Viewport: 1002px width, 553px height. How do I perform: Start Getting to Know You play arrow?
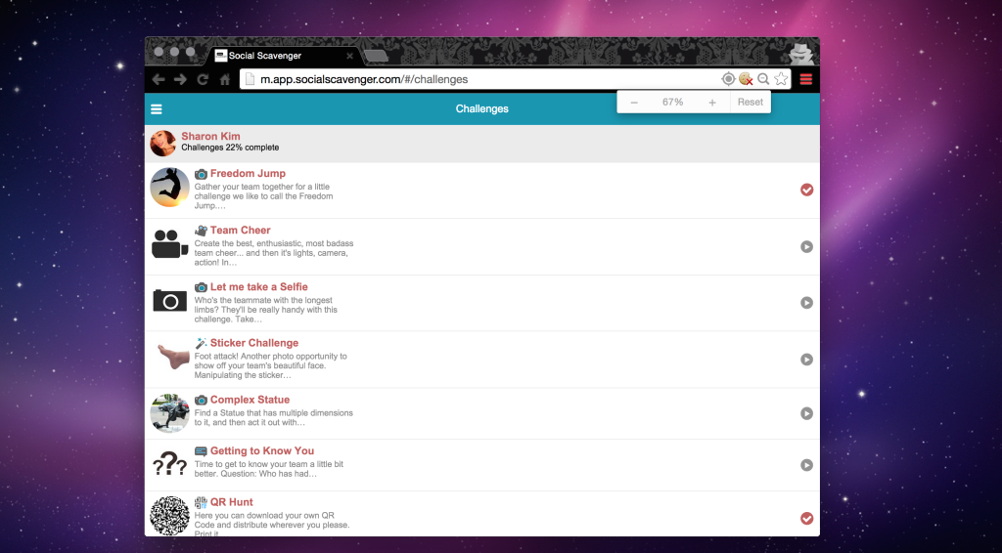pyautogui.click(x=806, y=466)
